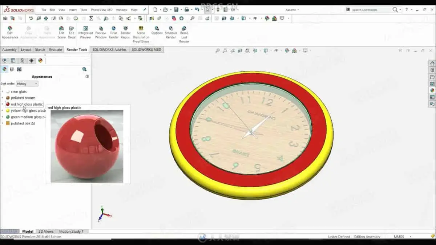The height and width of the screenshot is (245, 436).
Task: Open the Tools menu
Action: click(84, 10)
